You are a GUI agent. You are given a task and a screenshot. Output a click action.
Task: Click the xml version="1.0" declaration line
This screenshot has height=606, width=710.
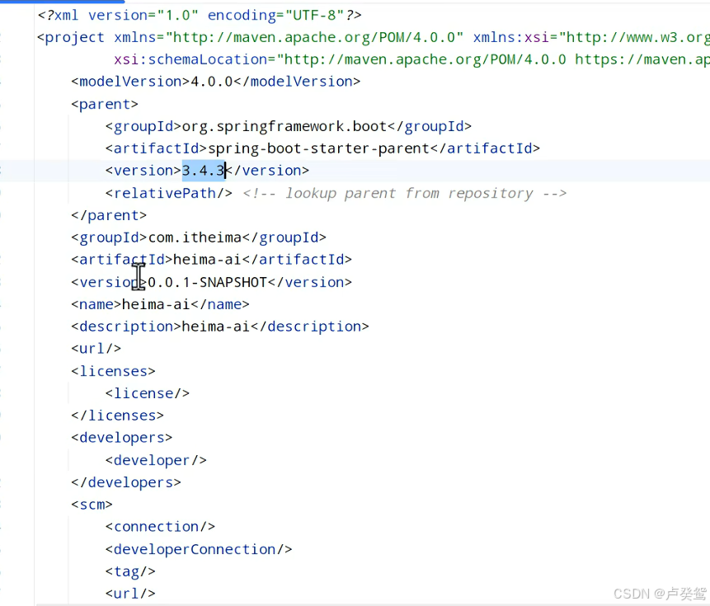(200, 16)
